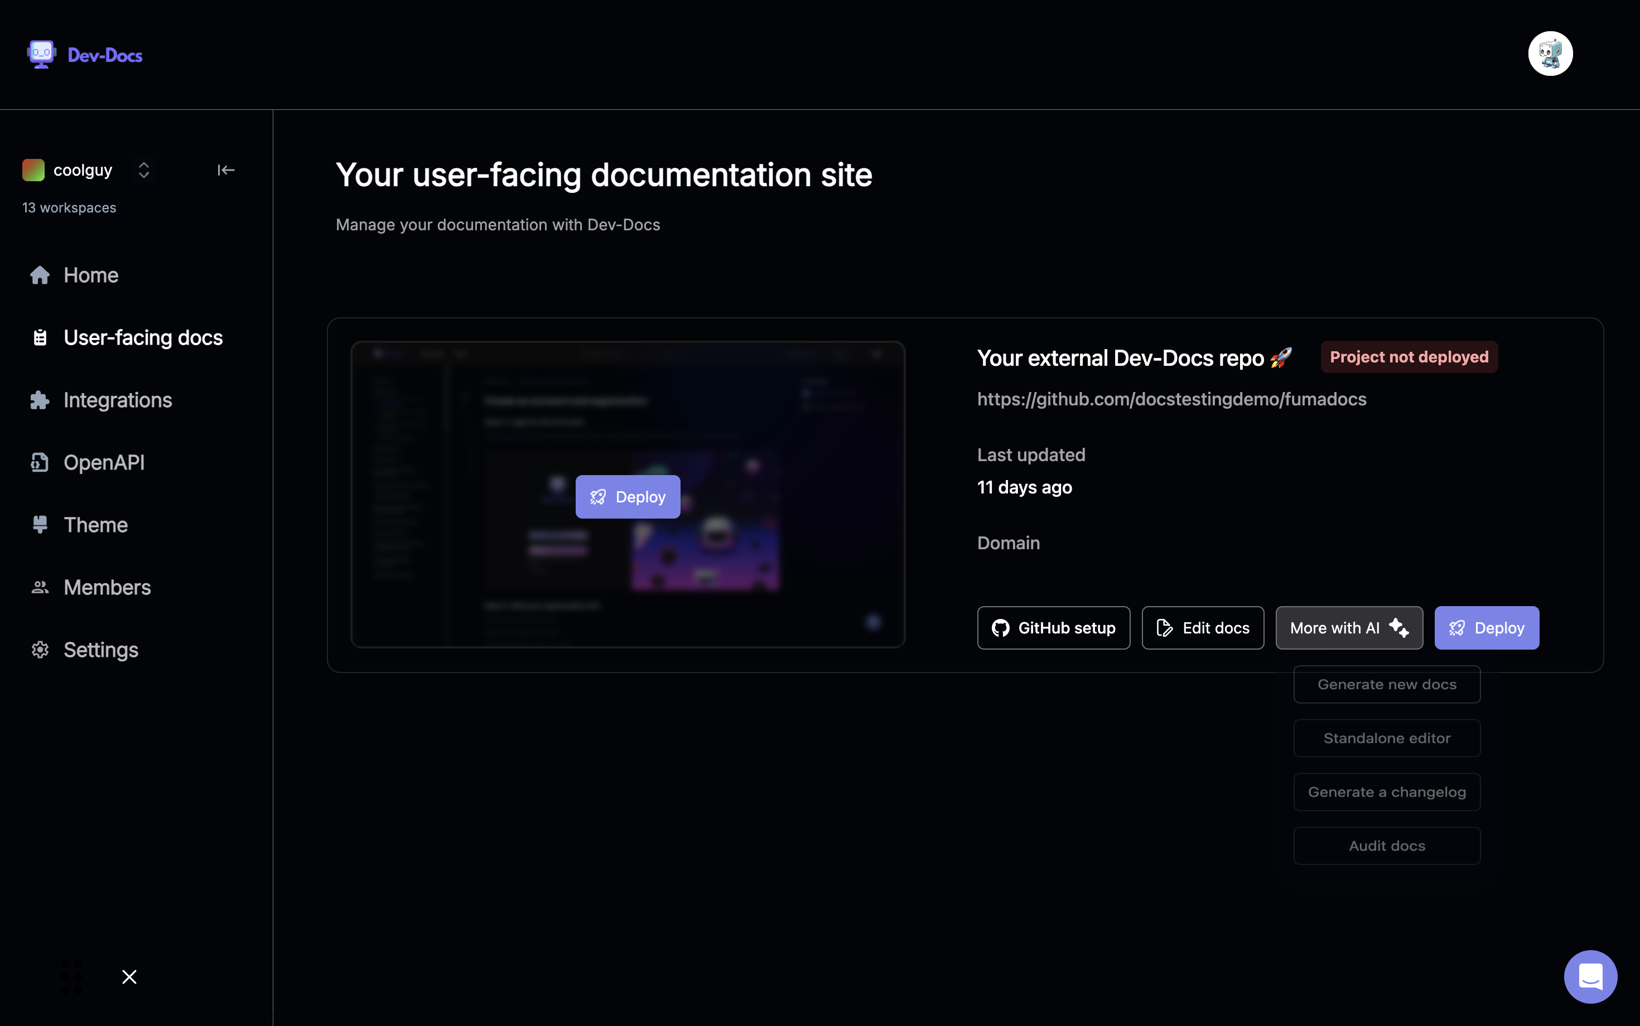
Task: Select Audit docs from the AI menu
Action: [1386, 845]
